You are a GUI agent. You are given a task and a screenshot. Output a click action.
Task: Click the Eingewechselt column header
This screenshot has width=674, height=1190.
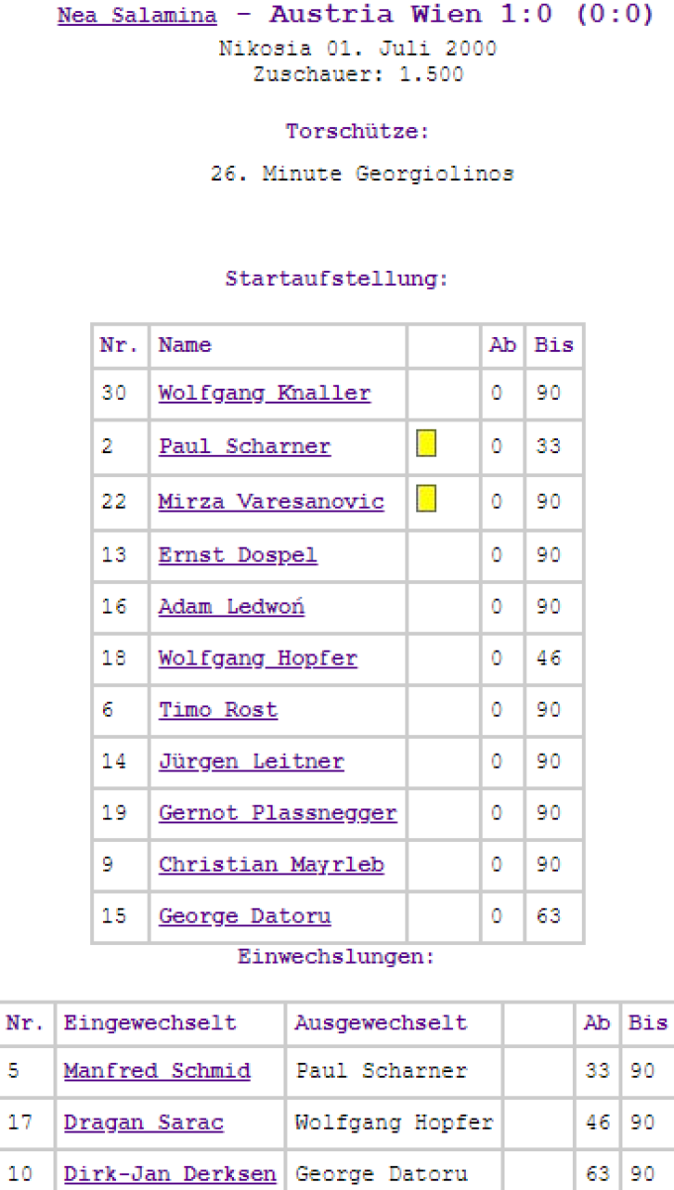[150, 1023]
